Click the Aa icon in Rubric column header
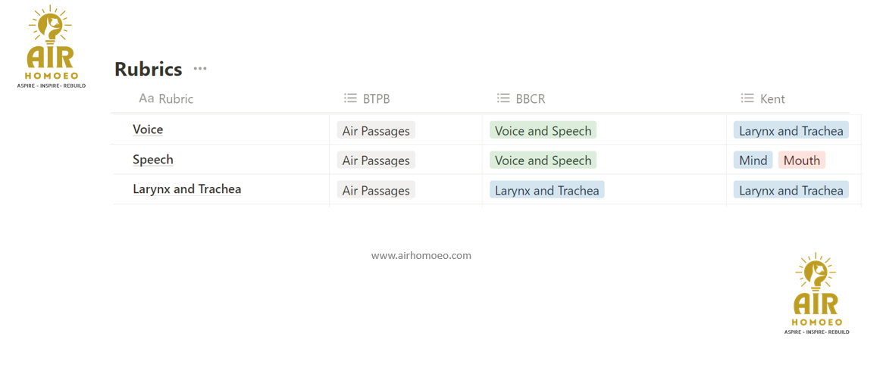886x374 pixels. click(x=146, y=98)
